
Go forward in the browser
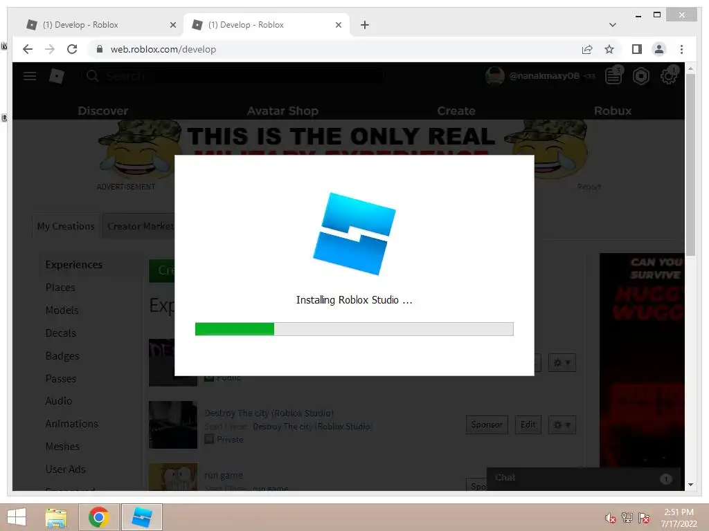[50, 49]
